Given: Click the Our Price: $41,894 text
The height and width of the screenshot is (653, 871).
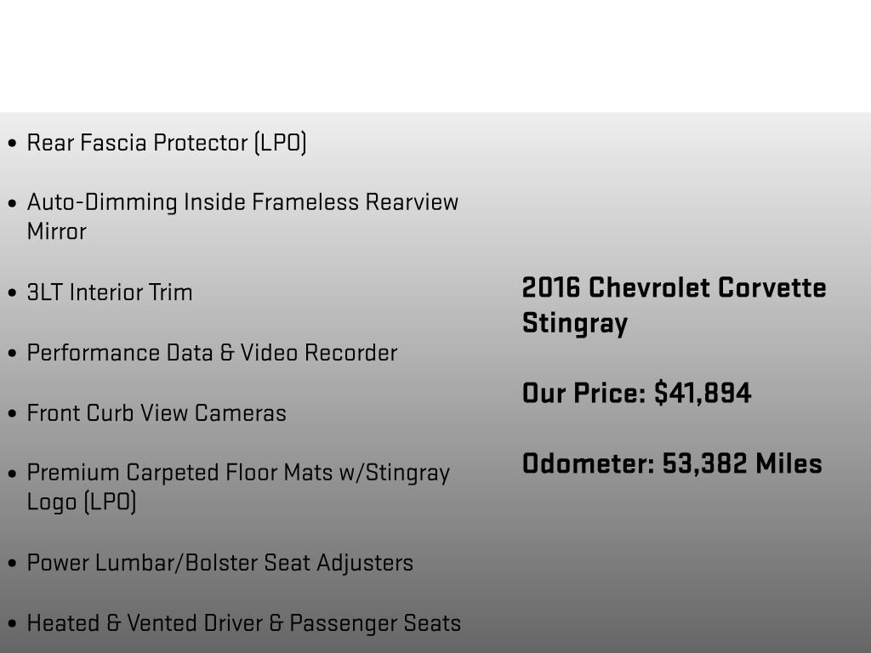Looking at the screenshot, I should (636, 394).
